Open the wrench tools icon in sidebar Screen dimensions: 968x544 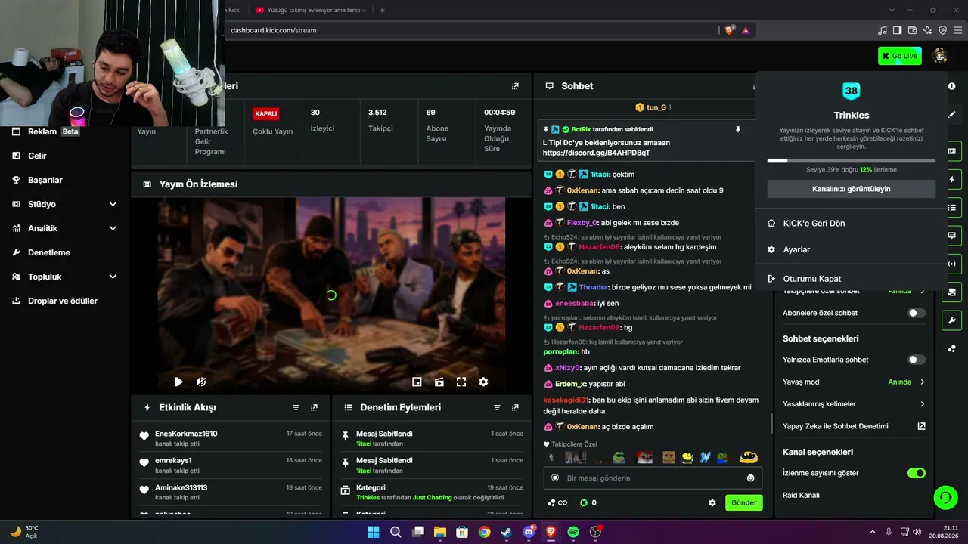pos(951,320)
